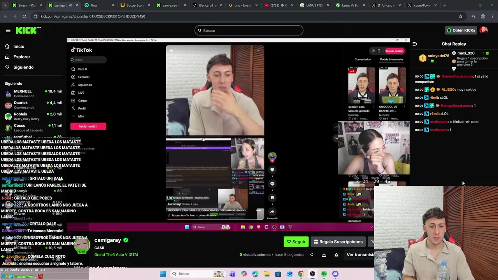Go to Inicio in sidebar
The image size is (498, 280).
click(x=19, y=46)
